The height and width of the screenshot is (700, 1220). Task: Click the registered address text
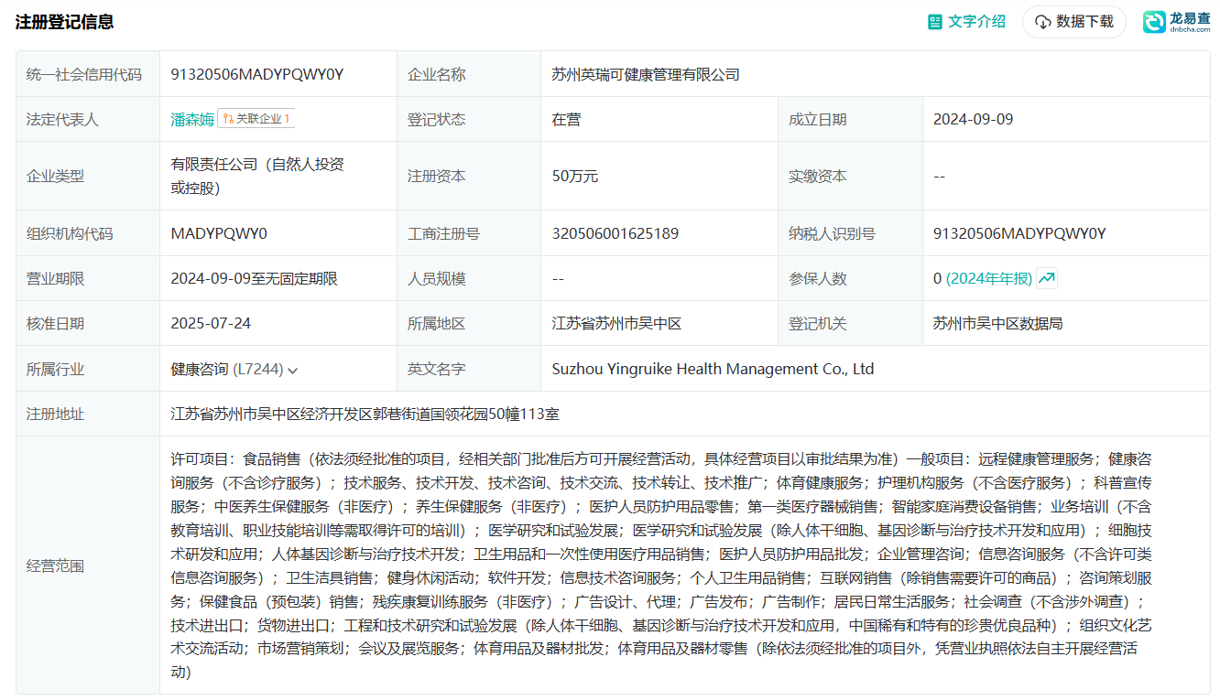coord(365,414)
